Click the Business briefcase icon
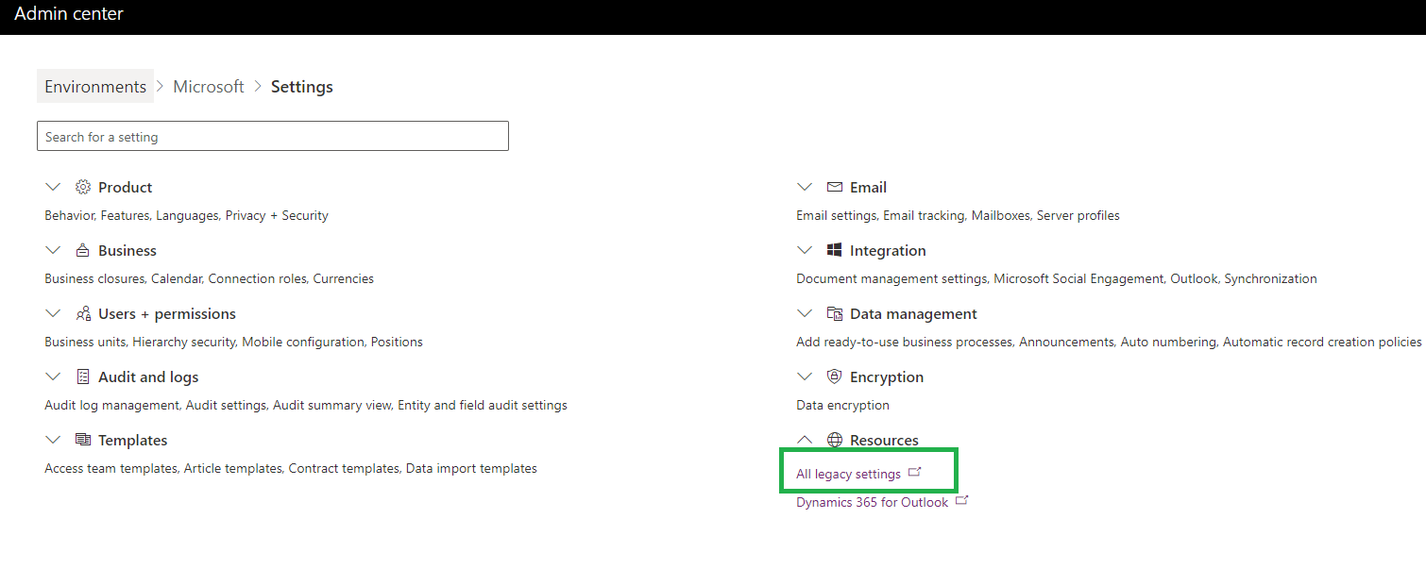The width and height of the screenshot is (1426, 569). tap(82, 250)
